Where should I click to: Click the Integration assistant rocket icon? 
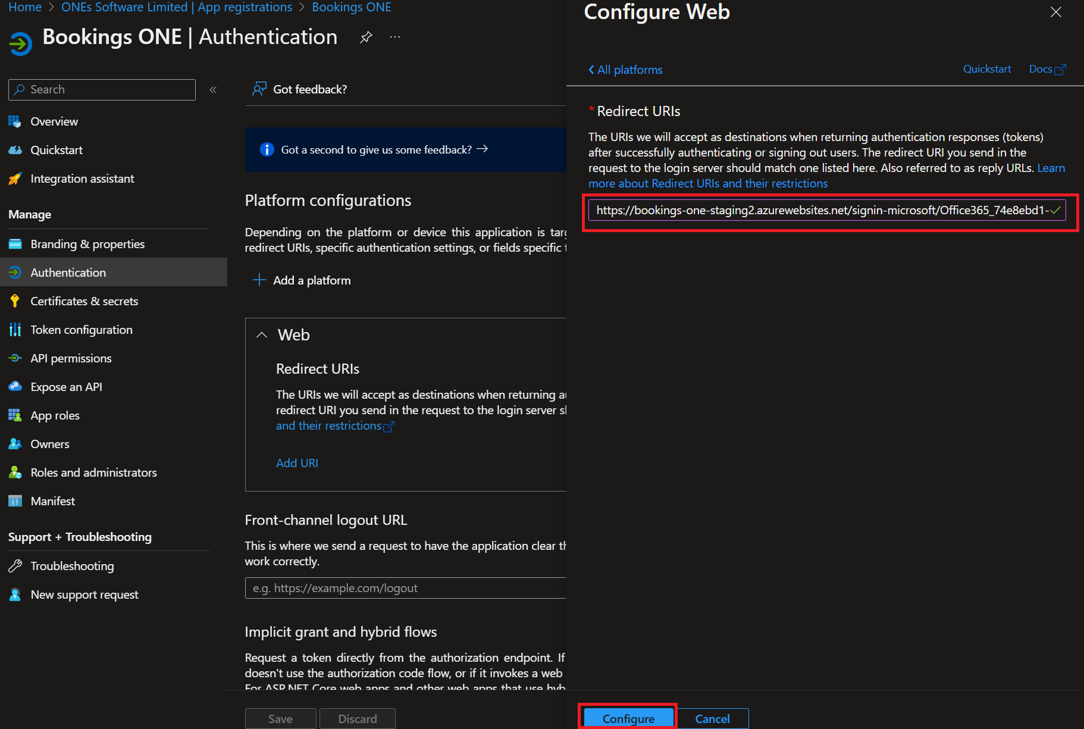[x=15, y=179]
